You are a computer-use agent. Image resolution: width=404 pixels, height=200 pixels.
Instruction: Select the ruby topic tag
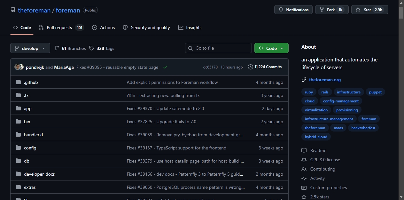[309, 92]
